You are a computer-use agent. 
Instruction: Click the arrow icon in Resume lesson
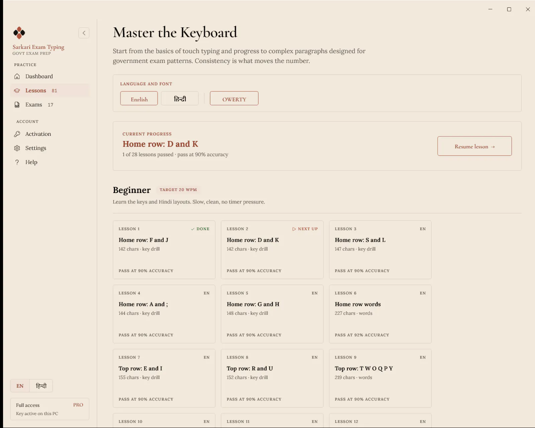pyautogui.click(x=493, y=147)
